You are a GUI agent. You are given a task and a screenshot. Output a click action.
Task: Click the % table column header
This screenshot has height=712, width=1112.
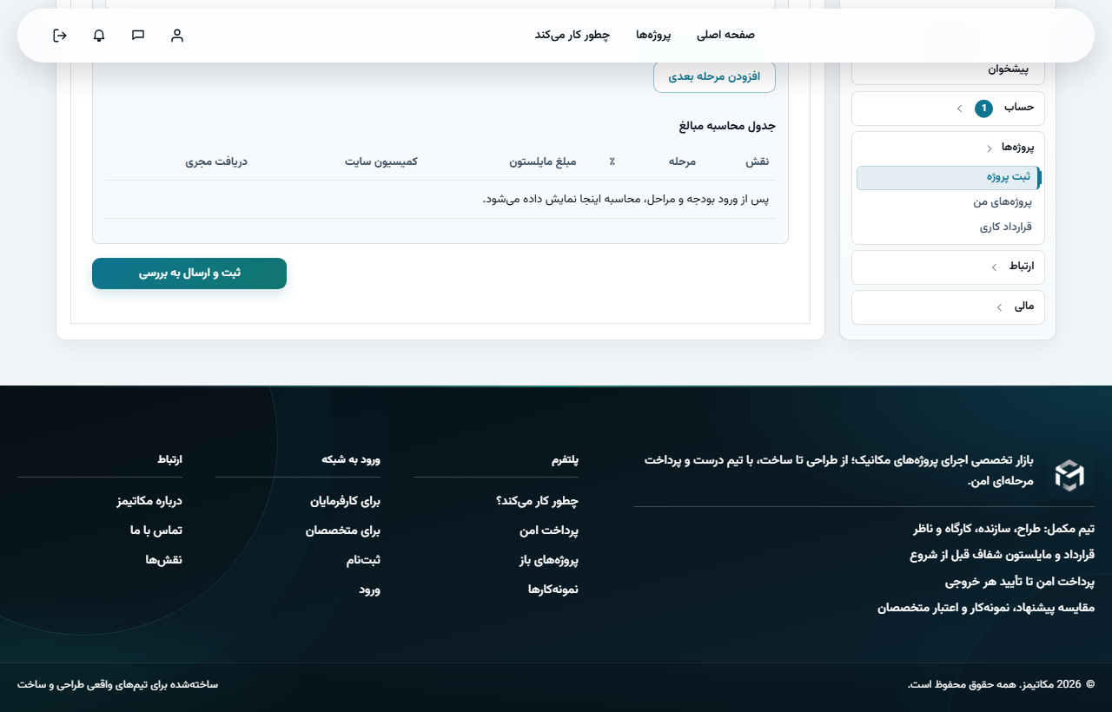[612, 162]
